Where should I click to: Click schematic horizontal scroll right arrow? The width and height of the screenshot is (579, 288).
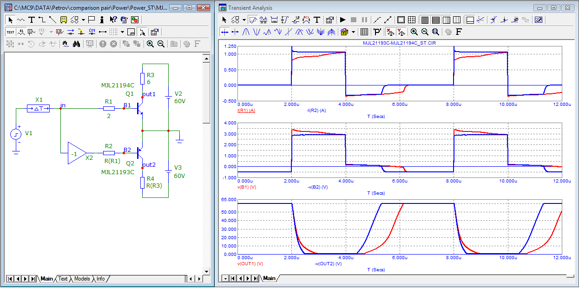click(199, 279)
